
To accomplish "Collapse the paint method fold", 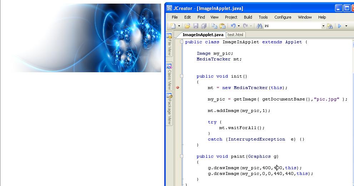I will click(181, 156).
